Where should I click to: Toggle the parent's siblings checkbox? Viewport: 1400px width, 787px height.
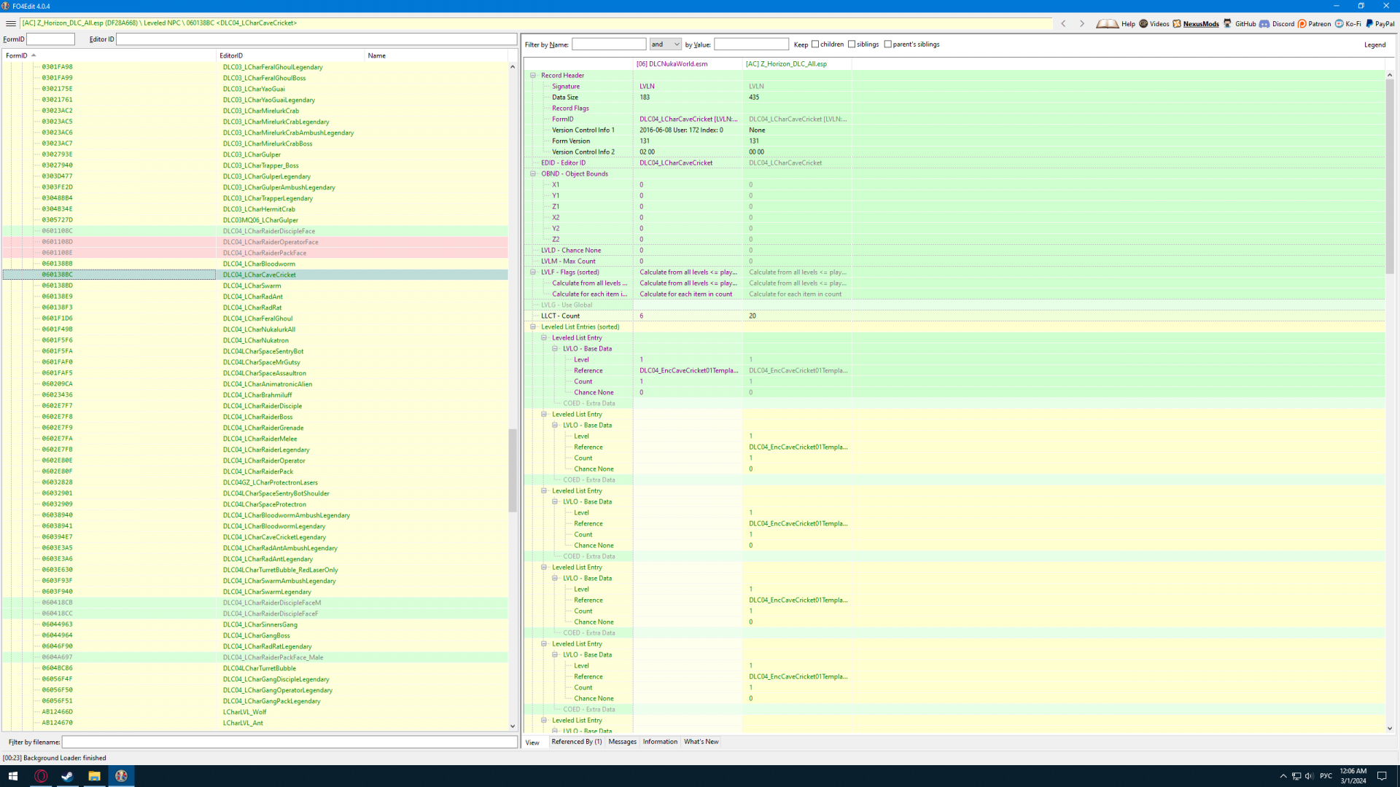coord(887,44)
